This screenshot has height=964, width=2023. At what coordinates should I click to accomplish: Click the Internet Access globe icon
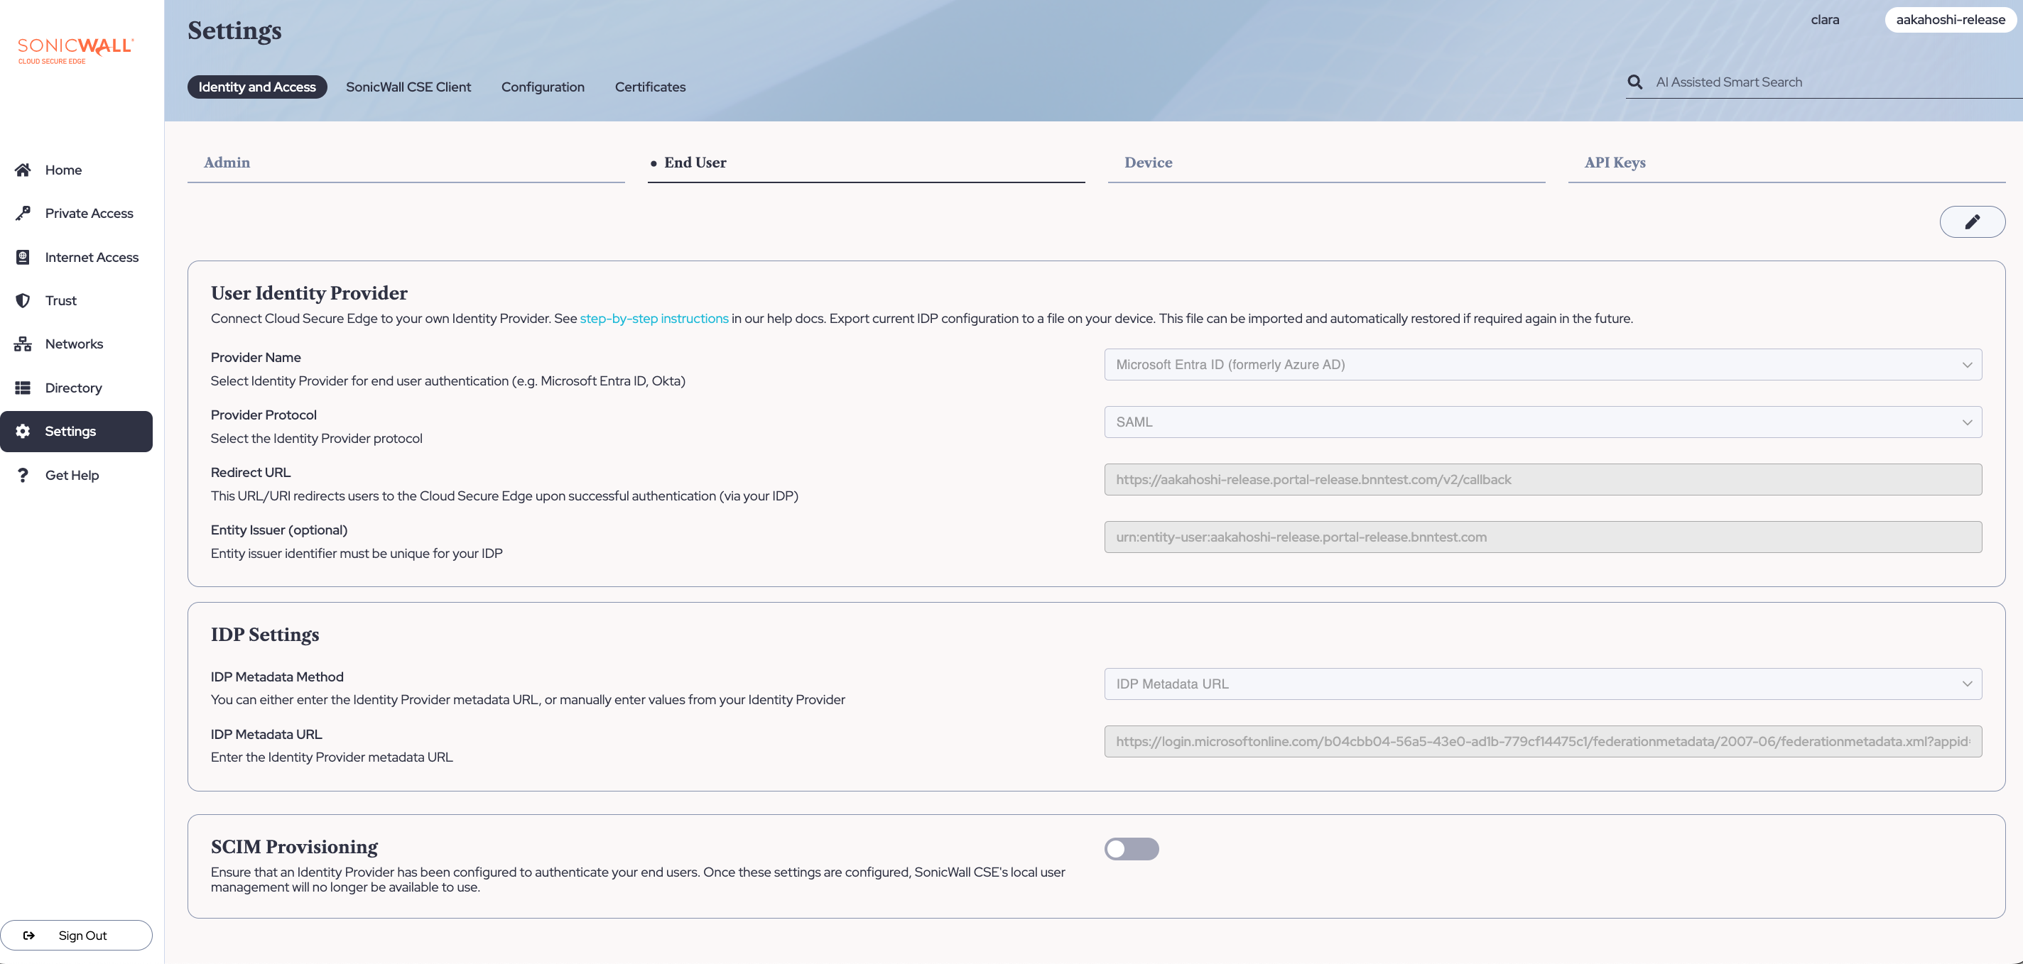[23, 257]
